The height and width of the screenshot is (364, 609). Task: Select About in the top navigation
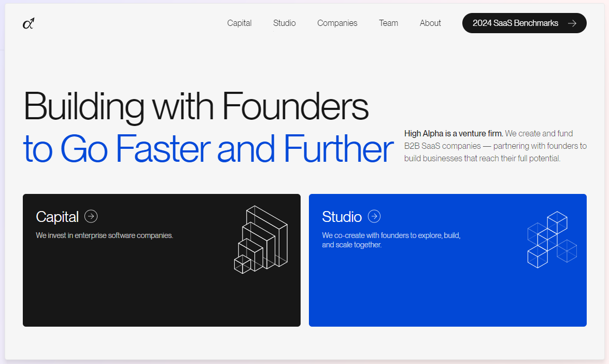[x=430, y=23]
